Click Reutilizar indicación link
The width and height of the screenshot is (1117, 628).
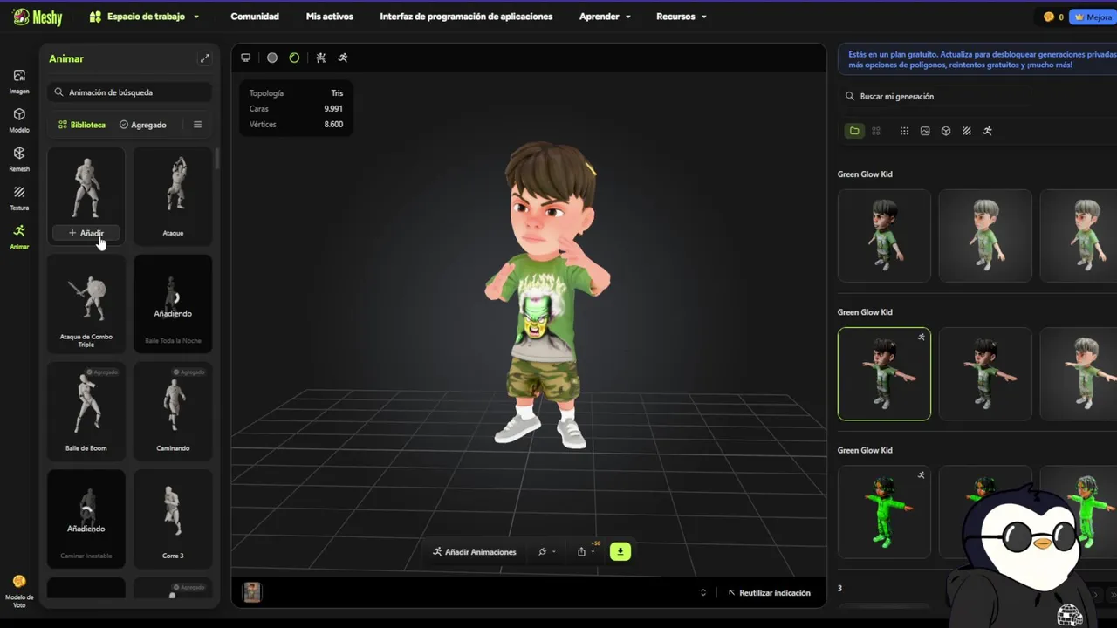tap(770, 592)
